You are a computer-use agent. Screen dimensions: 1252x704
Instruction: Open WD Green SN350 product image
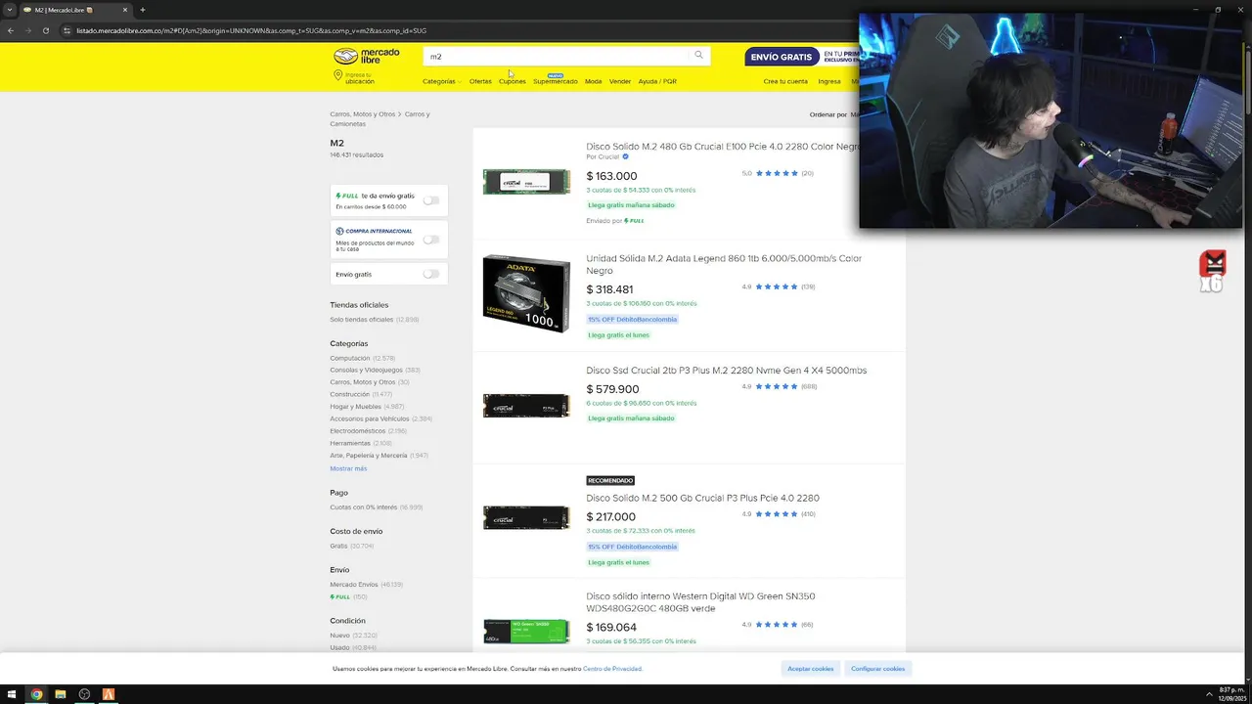(x=526, y=631)
